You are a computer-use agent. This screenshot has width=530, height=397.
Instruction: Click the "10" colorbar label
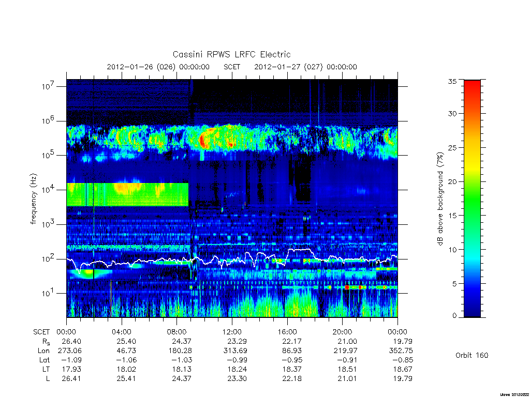tap(452, 250)
